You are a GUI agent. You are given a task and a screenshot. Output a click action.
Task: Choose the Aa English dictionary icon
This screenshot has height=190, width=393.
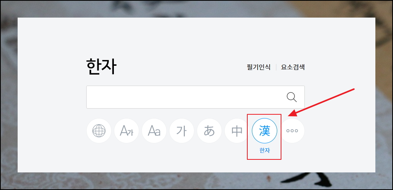[x=154, y=131]
